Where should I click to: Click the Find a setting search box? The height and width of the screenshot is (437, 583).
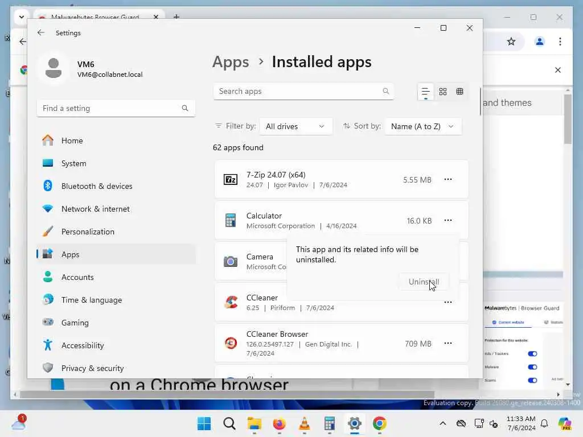pyautogui.click(x=116, y=108)
